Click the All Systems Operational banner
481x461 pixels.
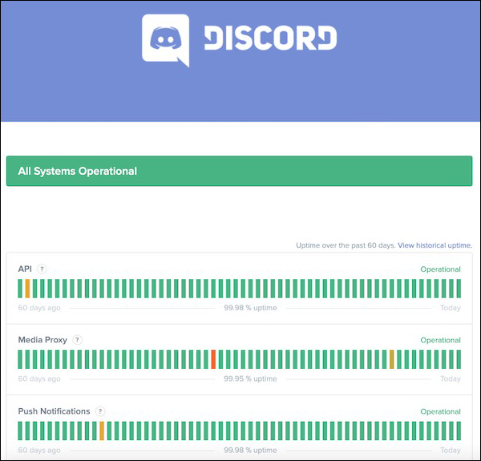click(239, 171)
